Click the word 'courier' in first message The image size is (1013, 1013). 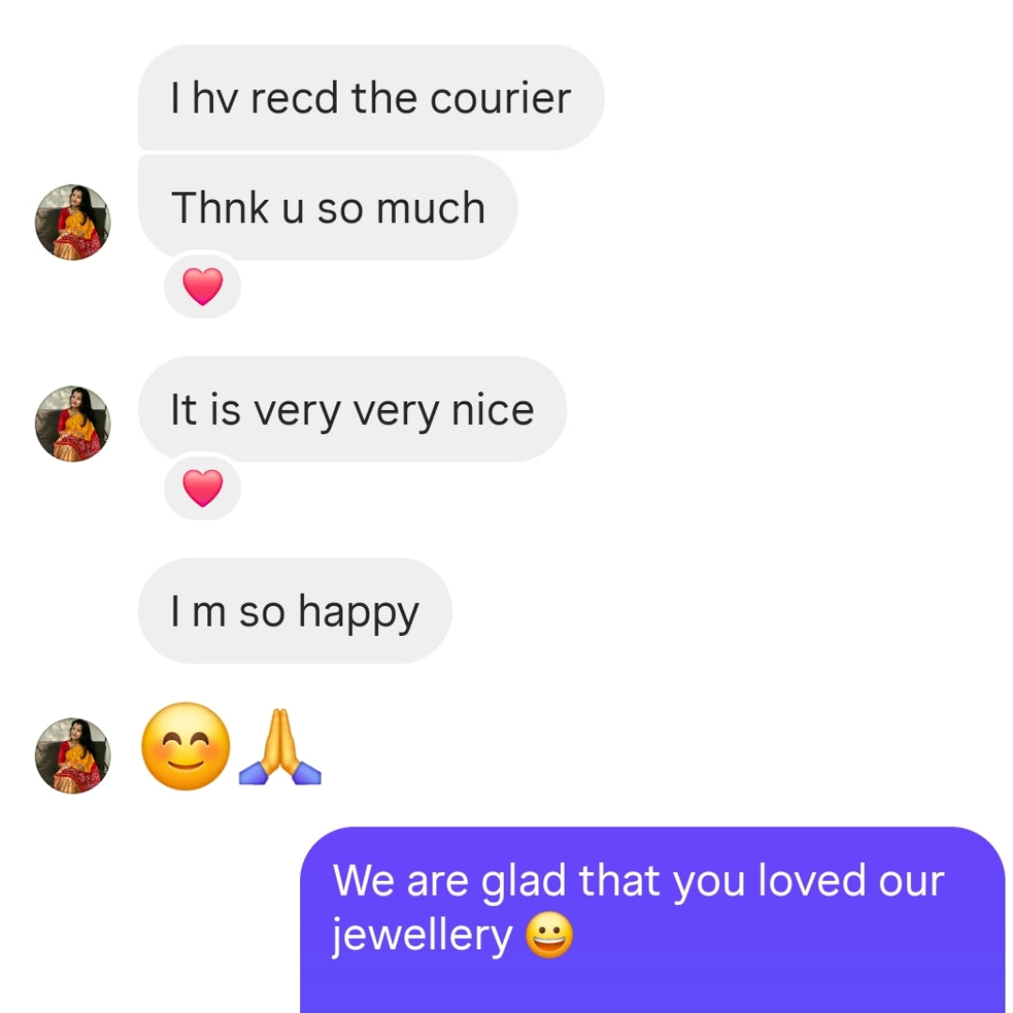point(501,98)
